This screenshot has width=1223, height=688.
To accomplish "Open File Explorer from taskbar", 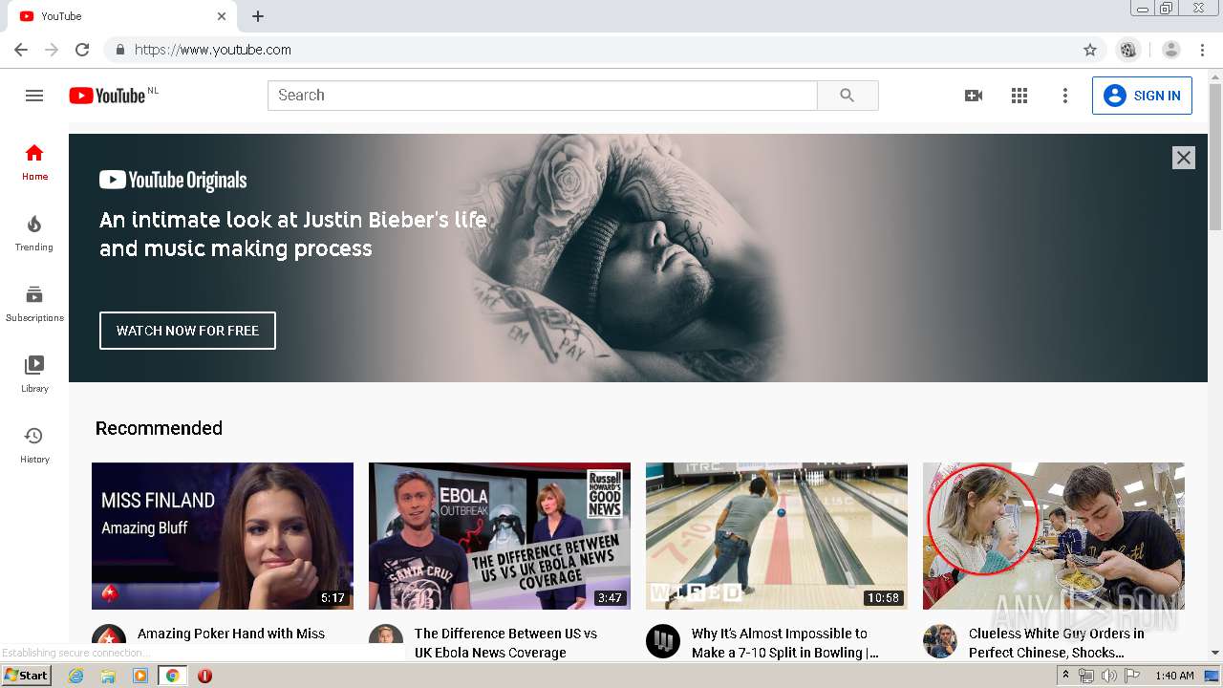I will coord(108,676).
